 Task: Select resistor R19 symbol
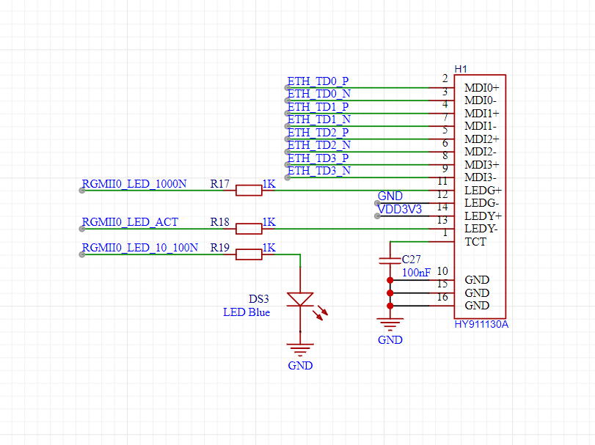click(x=249, y=254)
